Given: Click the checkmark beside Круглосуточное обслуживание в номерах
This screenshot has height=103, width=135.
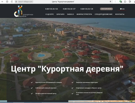Looking at the screenshot, I should click(x=32, y=82).
